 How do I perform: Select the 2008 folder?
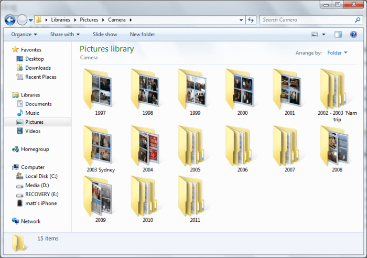(x=337, y=149)
